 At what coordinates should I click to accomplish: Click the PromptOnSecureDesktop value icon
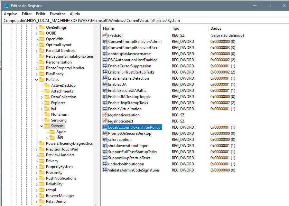(105, 133)
